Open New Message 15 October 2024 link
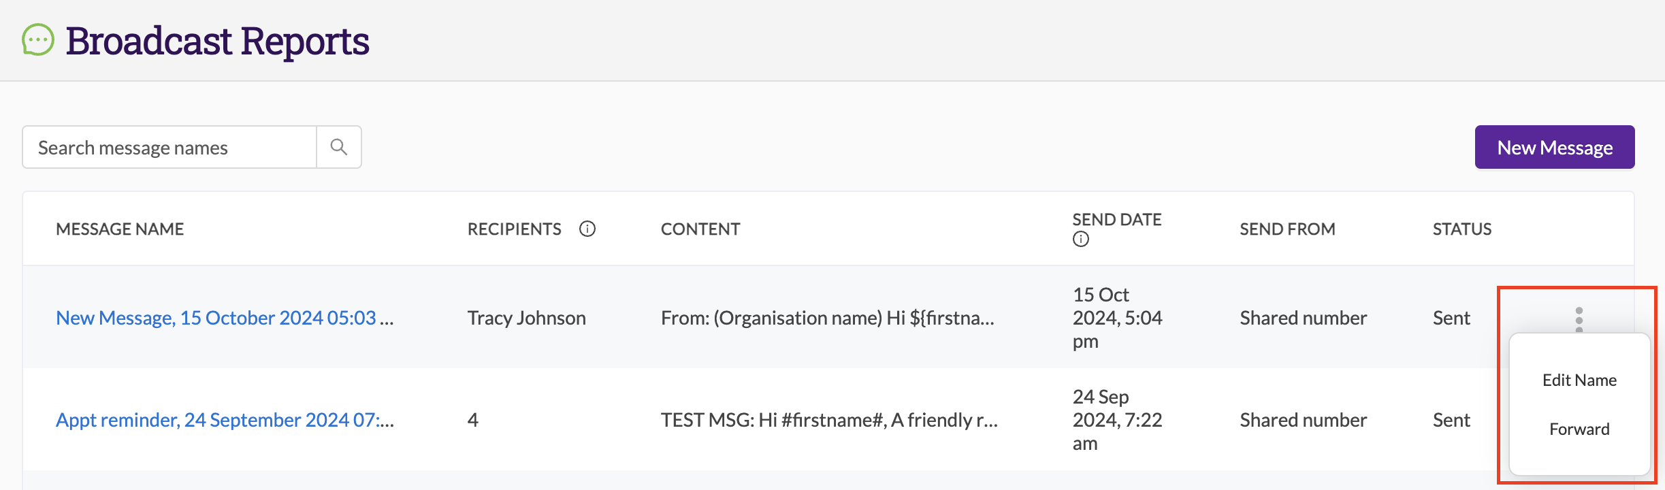Image resolution: width=1665 pixels, height=490 pixels. (x=225, y=318)
